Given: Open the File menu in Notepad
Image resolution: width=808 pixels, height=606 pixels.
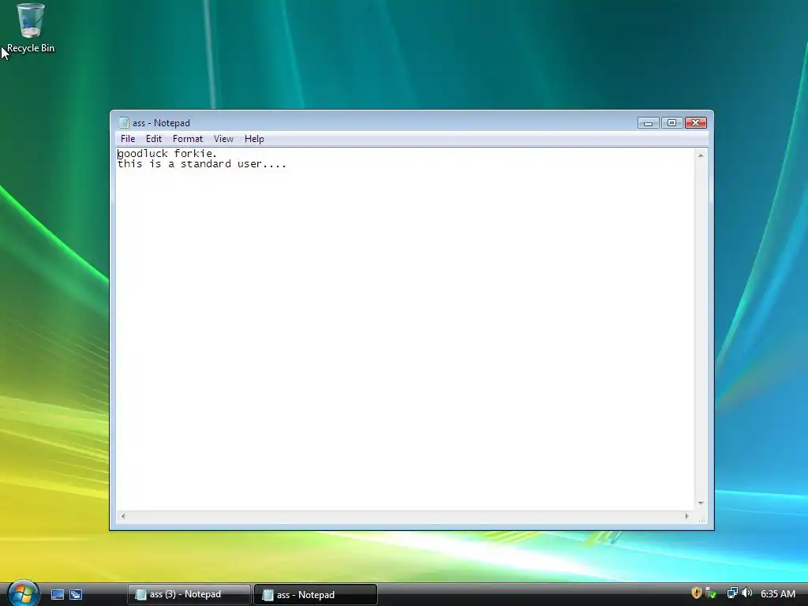Looking at the screenshot, I should [128, 139].
